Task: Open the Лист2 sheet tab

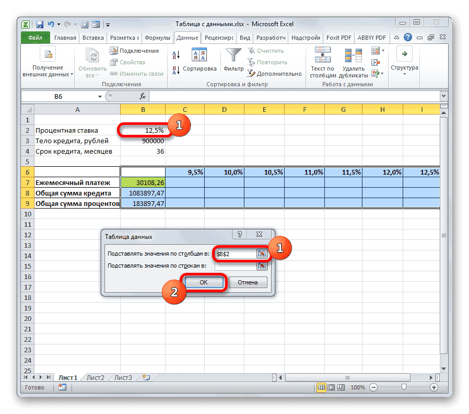Action: coord(95,377)
